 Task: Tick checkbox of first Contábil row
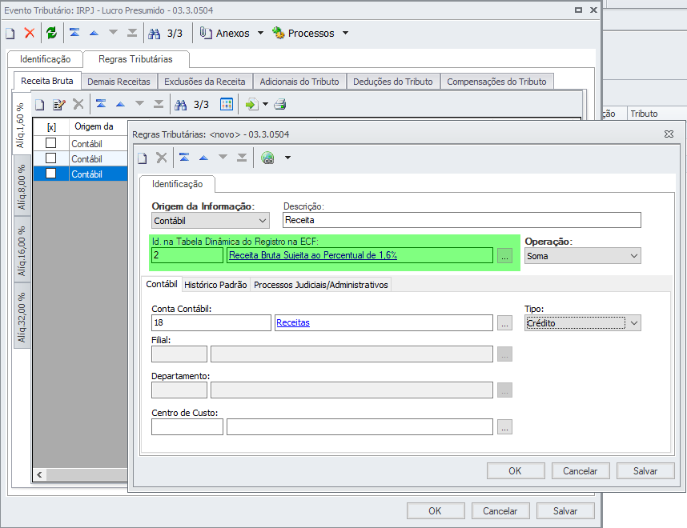point(50,143)
